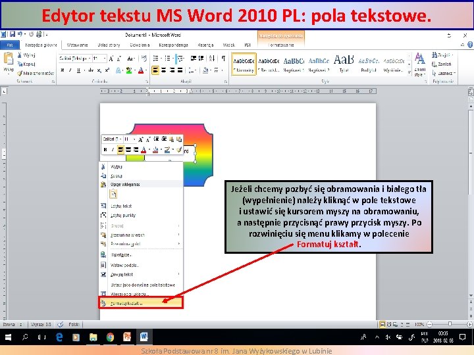Click the sort A-Z button in the ribbon

(211, 58)
